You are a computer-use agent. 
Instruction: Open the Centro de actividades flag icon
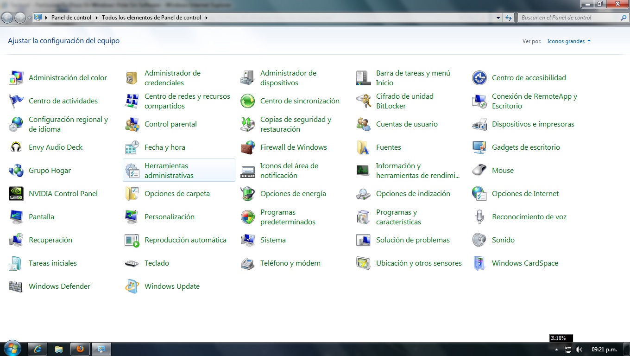click(16, 101)
